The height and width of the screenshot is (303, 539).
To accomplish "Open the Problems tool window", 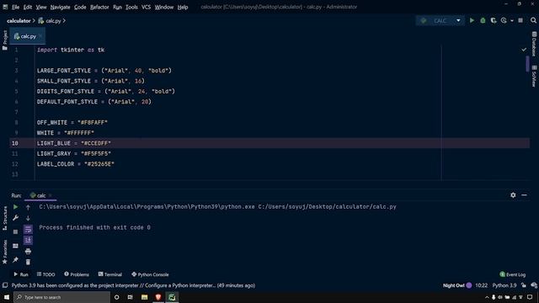I will [x=77, y=274].
